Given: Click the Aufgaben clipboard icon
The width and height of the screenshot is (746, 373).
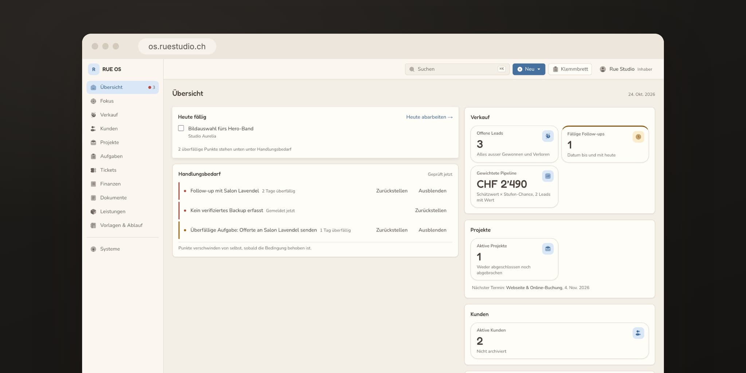Looking at the screenshot, I should pos(93,157).
